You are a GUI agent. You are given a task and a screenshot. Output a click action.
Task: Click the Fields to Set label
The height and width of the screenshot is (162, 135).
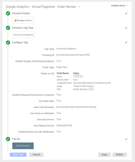47,74
